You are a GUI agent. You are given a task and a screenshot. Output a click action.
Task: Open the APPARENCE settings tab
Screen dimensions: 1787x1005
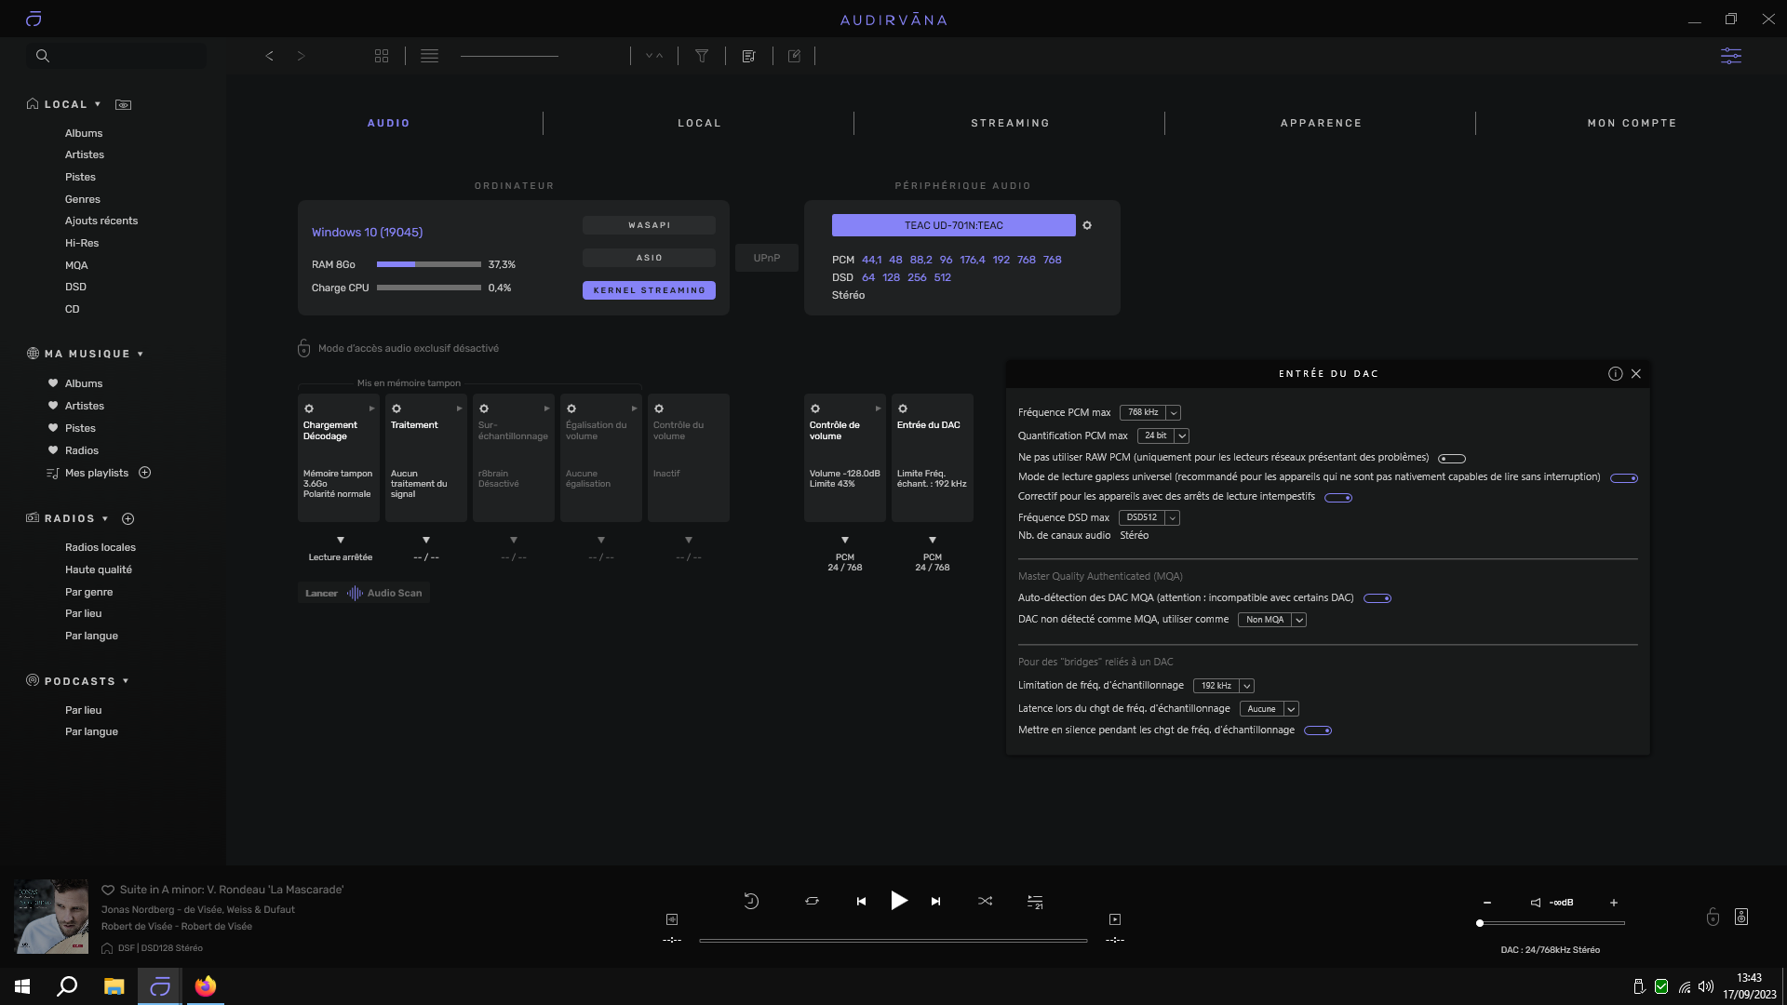tap(1321, 123)
